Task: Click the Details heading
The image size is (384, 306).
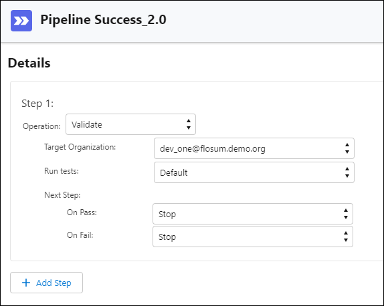Action: click(x=29, y=63)
